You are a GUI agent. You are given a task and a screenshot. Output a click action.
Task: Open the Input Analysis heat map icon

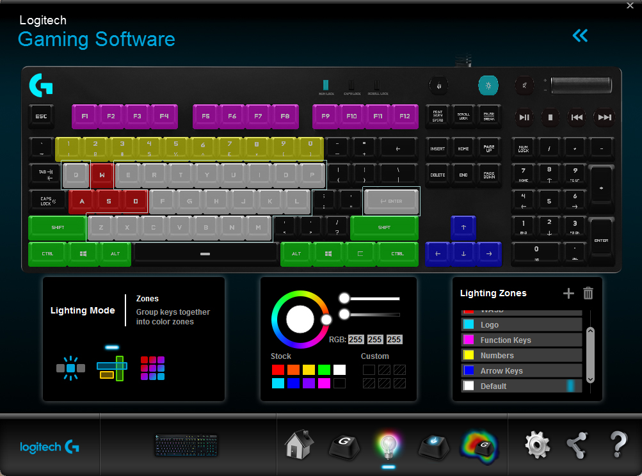click(x=479, y=447)
